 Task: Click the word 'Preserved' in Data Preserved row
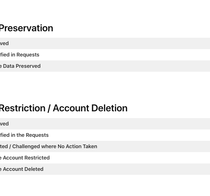tap(30, 66)
